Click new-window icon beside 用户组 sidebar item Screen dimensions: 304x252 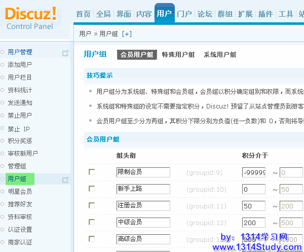coord(65,179)
